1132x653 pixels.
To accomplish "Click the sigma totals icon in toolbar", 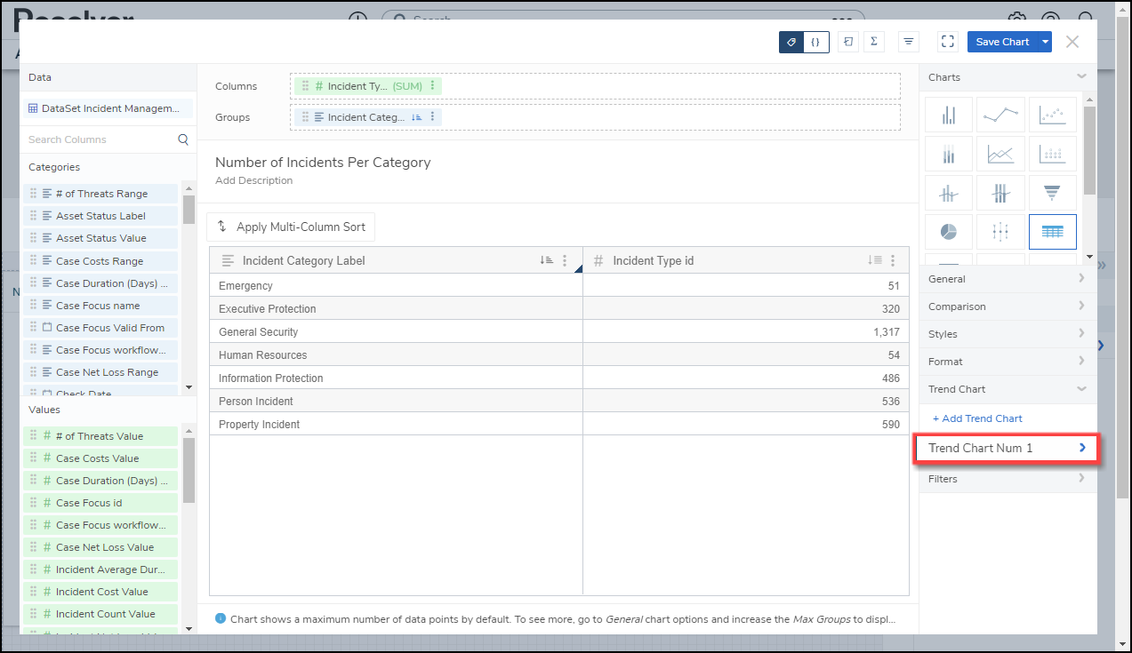I will [874, 42].
